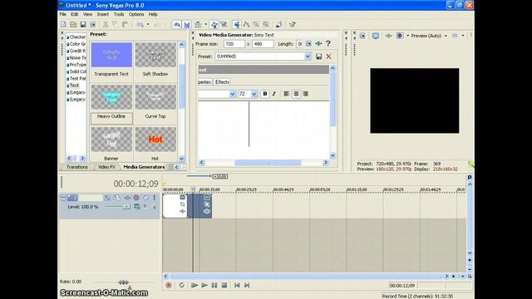532x299 pixels.
Task: Click the What's This help icon
Action: pos(292,24)
